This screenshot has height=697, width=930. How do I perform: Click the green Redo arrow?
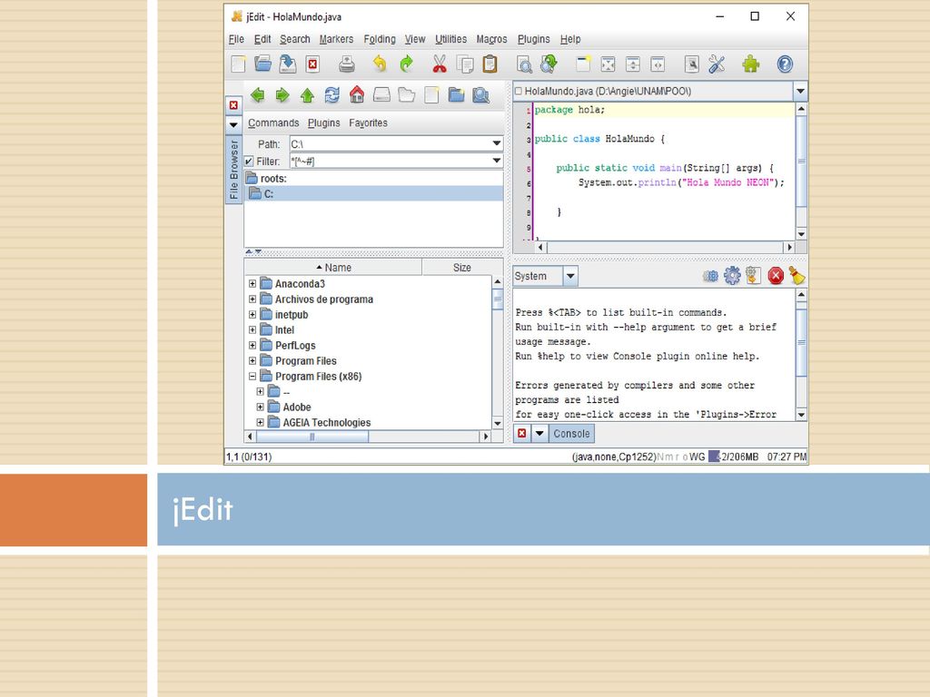click(x=406, y=64)
